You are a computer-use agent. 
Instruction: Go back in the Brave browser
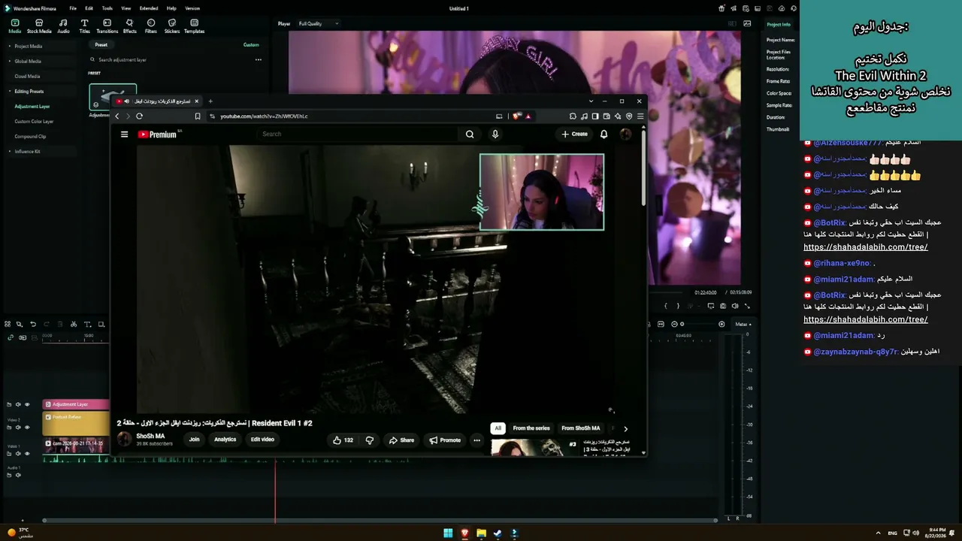click(x=117, y=116)
